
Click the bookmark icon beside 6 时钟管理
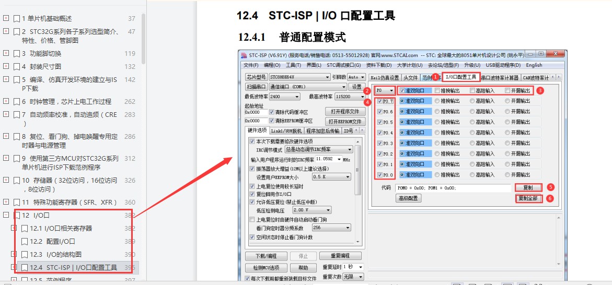[17, 102]
